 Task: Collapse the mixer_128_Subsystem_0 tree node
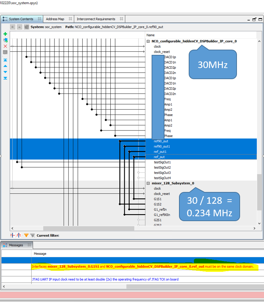pyautogui.click(x=148, y=183)
